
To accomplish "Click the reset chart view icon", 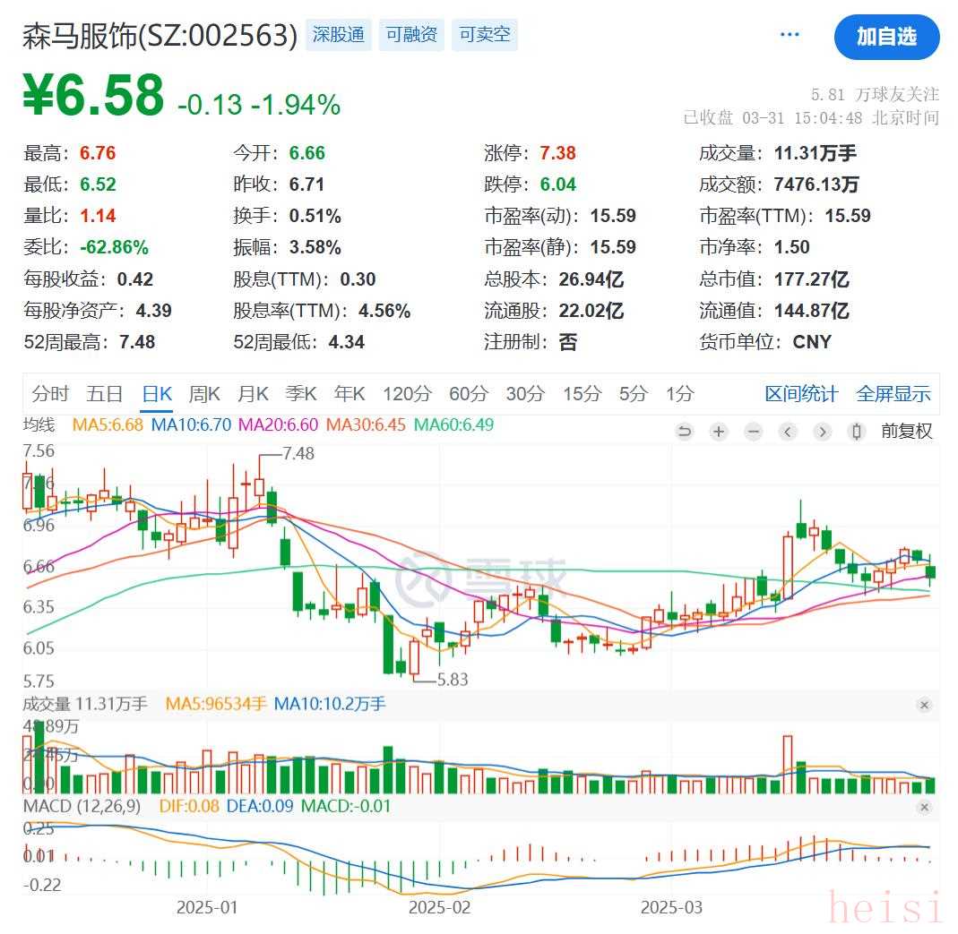I will [x=685, y=432].
